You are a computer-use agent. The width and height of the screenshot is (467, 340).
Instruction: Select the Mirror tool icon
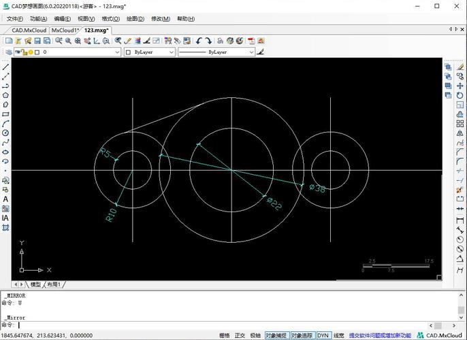click(460, 133)
